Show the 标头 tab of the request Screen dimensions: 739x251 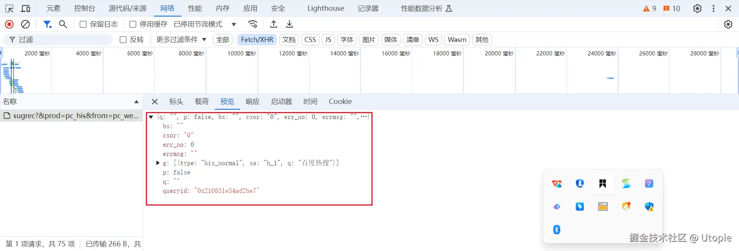[x=176, y=102]
